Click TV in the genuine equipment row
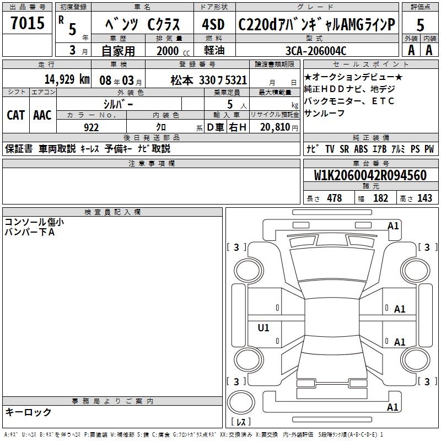Viewport: 441px width, 441px height. tap(330, 149)
